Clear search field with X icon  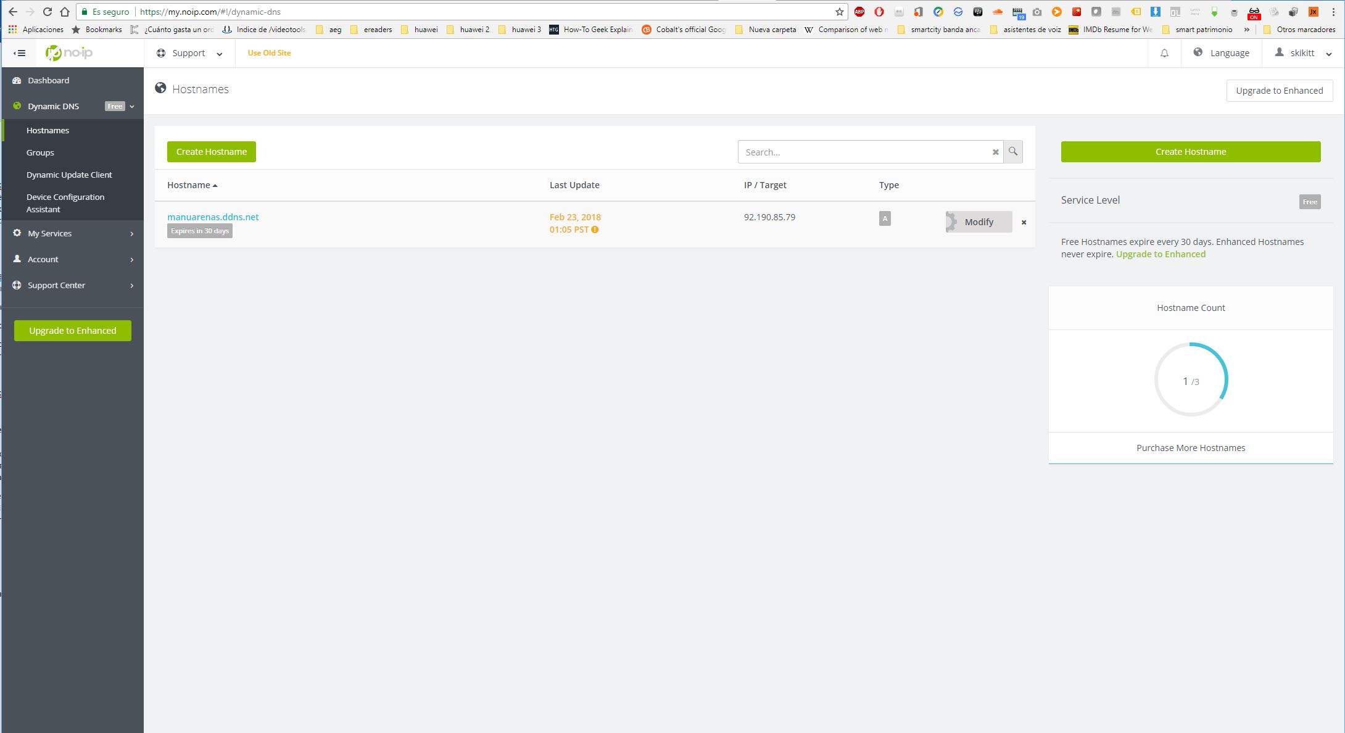pyautogui.click(x=995, y=152)
